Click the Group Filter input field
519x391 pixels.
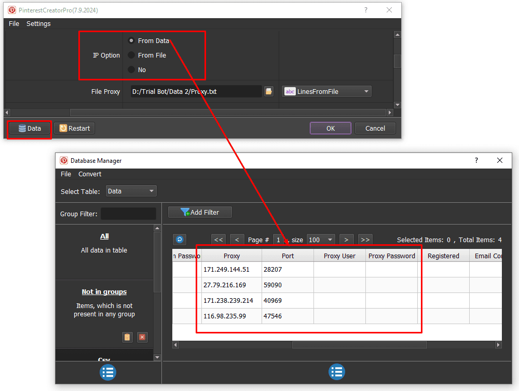pos(128,214)
